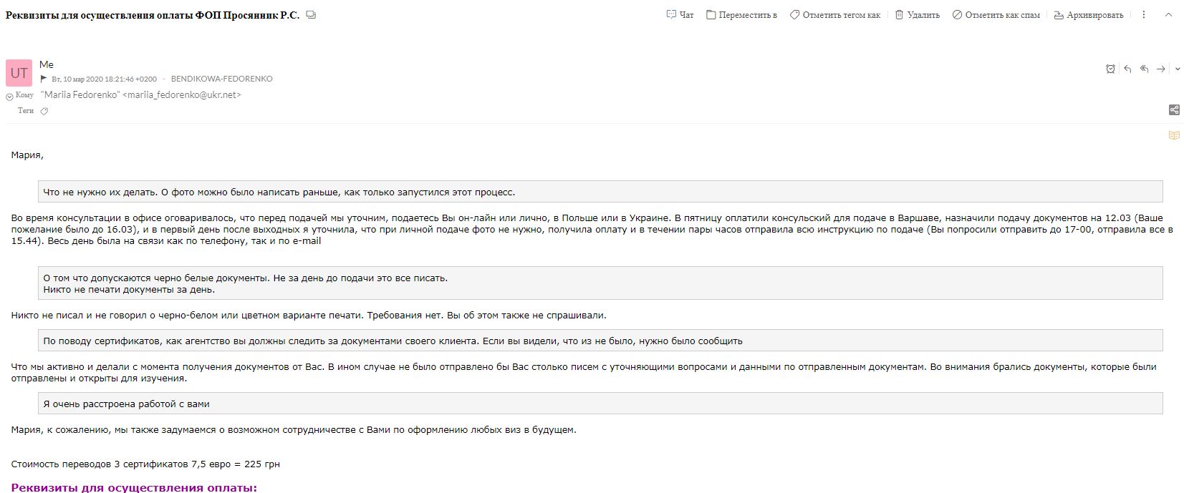This screenshot has width=1184, height=493.
Task: Add a tag using the tag icon beside Теги
Action: coord(44,112)
